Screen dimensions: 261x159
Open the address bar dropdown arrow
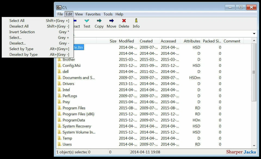tap(254, 34)
